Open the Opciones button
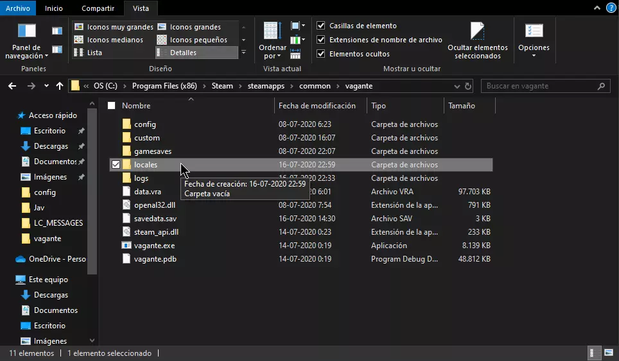This screenshot has width=619, height=361. (534, 41)
